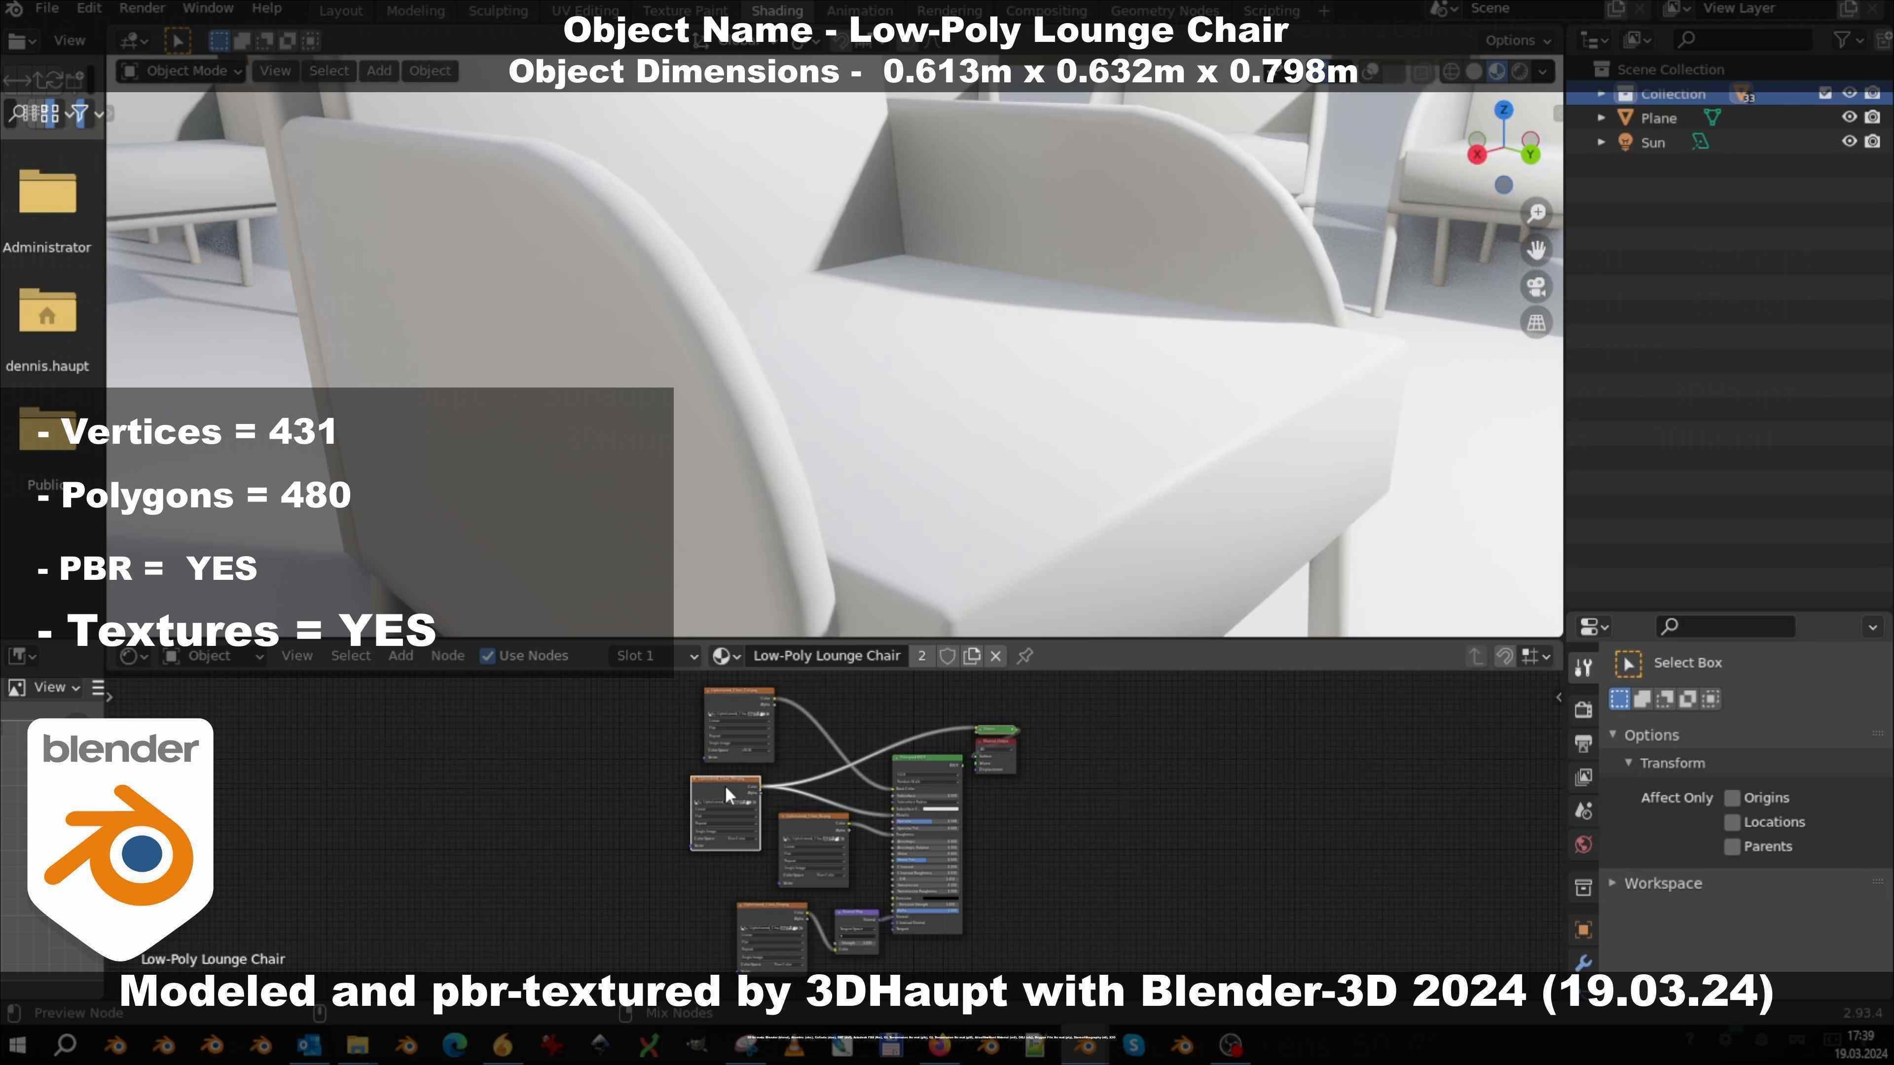Open the View Layer properties tab
This screenshot has width=1894, height=1065.
(x=1583, y=777)
